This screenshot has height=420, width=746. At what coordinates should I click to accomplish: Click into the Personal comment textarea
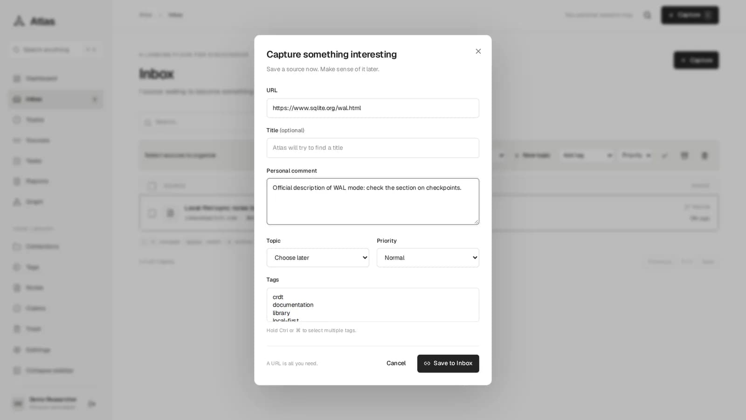pos(373,201)
